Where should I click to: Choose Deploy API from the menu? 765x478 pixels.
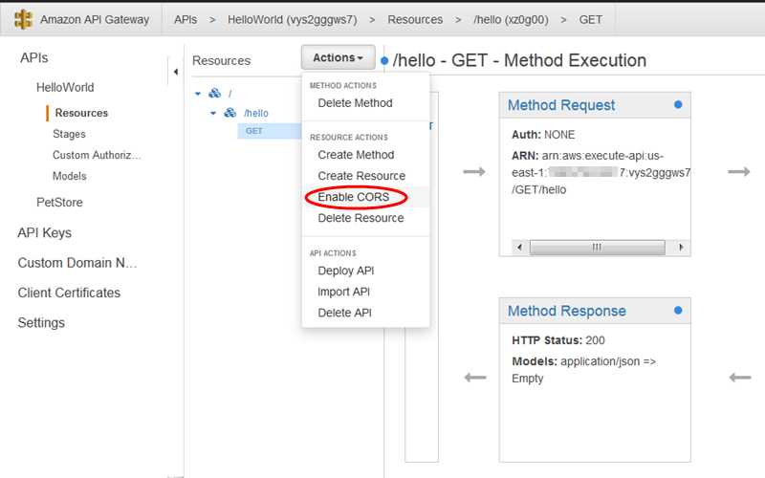pos(346,271)
